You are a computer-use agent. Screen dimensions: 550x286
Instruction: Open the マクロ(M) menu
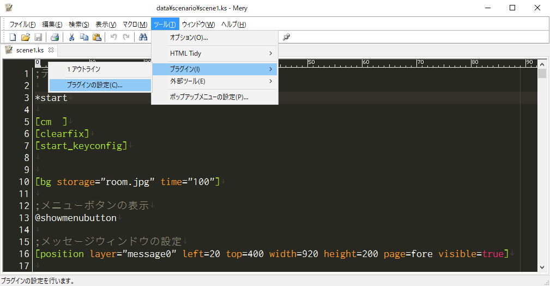coord(135,24)
